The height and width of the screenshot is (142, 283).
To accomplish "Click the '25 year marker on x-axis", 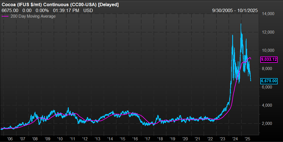I will tap(248, 139).
